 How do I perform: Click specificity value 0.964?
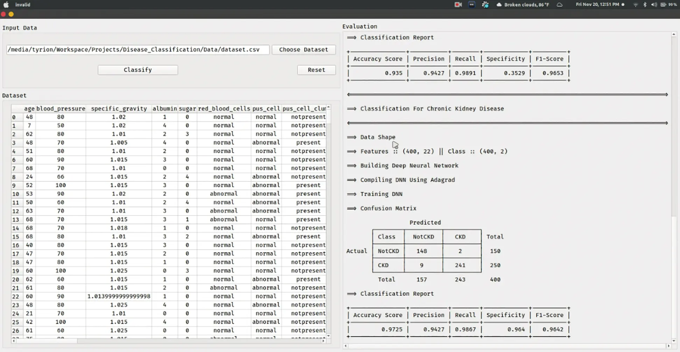(x=516, y=329)
